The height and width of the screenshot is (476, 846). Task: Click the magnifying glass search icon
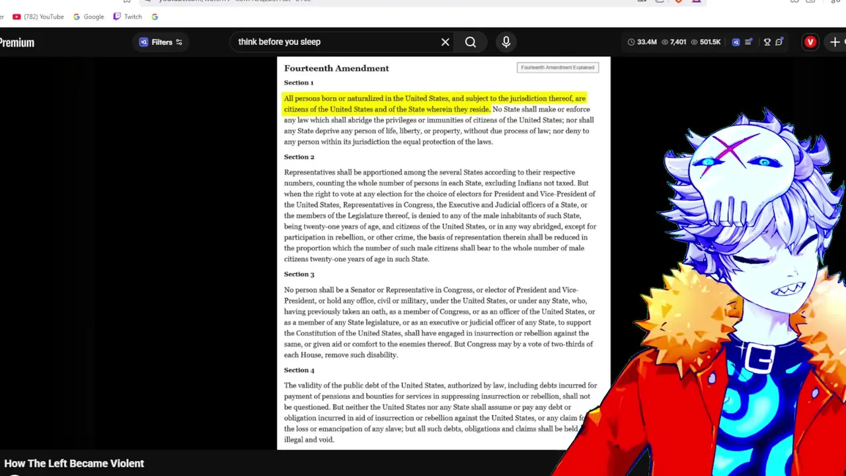[471, 42]
